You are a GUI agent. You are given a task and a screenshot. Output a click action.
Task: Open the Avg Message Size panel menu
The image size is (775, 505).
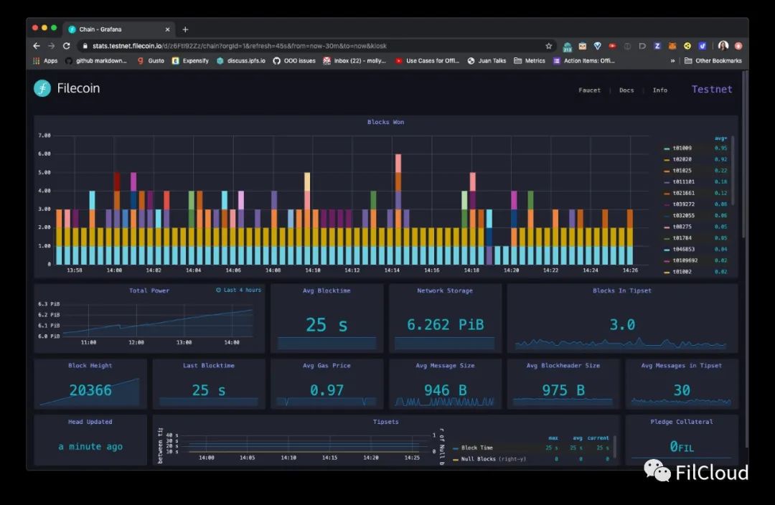(x=445, y=366)
